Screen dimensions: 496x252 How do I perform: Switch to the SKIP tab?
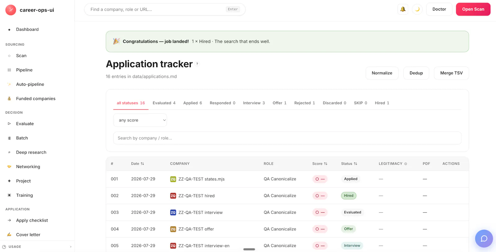[x=361, y=103]
